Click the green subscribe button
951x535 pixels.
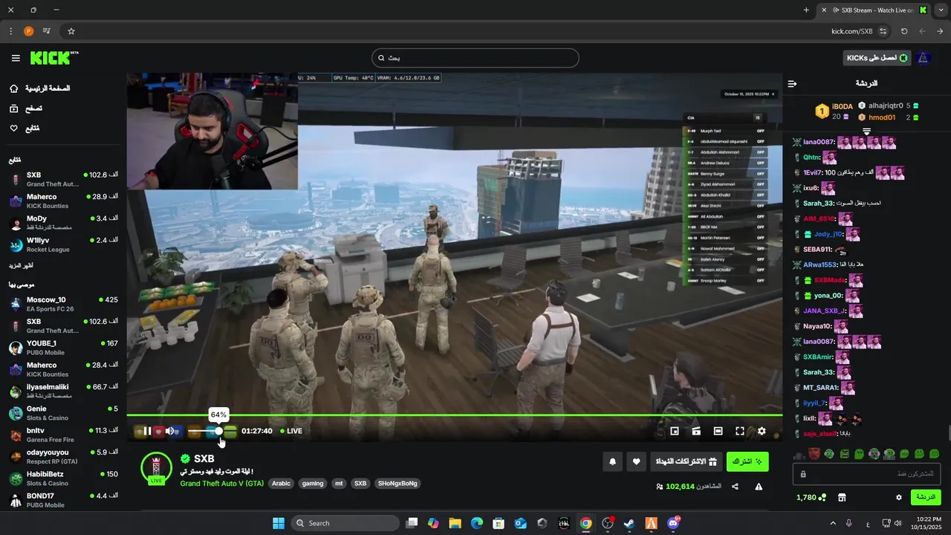[x=747, y=461]
